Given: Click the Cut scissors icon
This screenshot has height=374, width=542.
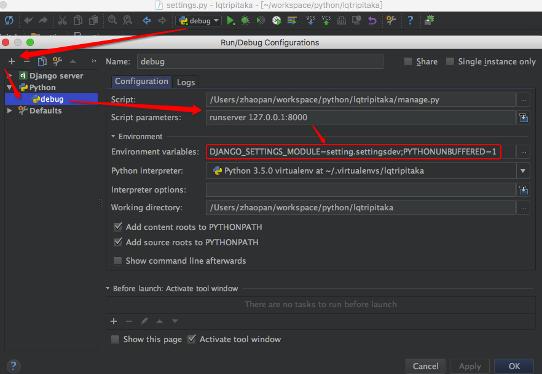Looking at the screenshot, I should pyautogui.click(x=63, y=21).
